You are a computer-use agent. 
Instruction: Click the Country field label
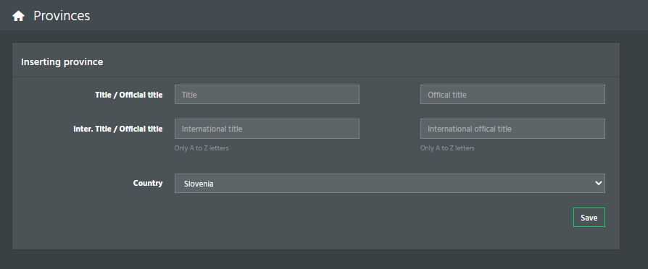click(148, 183)
